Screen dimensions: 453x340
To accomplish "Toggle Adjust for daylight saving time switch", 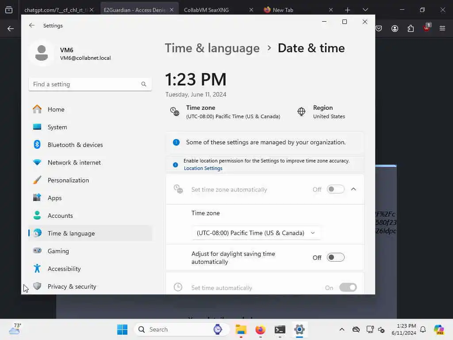I will click(x=335, y=257).
